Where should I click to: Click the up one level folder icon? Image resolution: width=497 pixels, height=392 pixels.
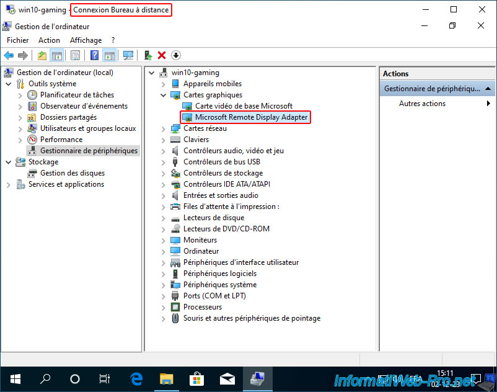(42, 55)
